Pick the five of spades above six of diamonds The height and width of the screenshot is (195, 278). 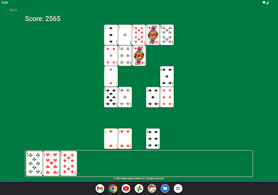tap(167, 76)
